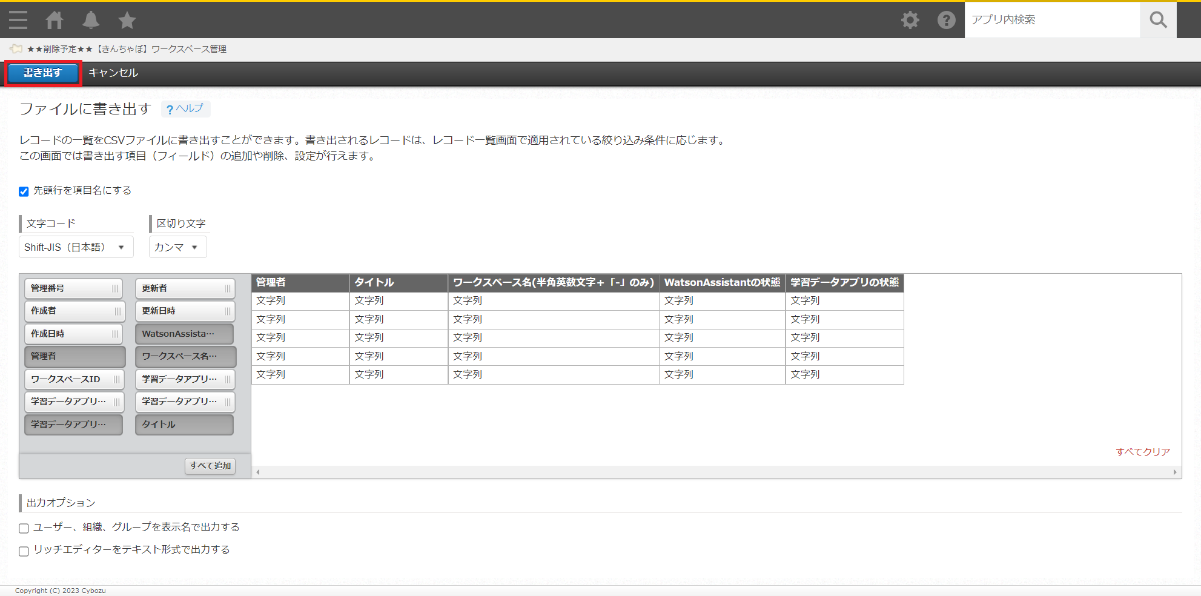Click the アプリ内検索 search field
1201x596 pixels.
tap(1052, 20)
